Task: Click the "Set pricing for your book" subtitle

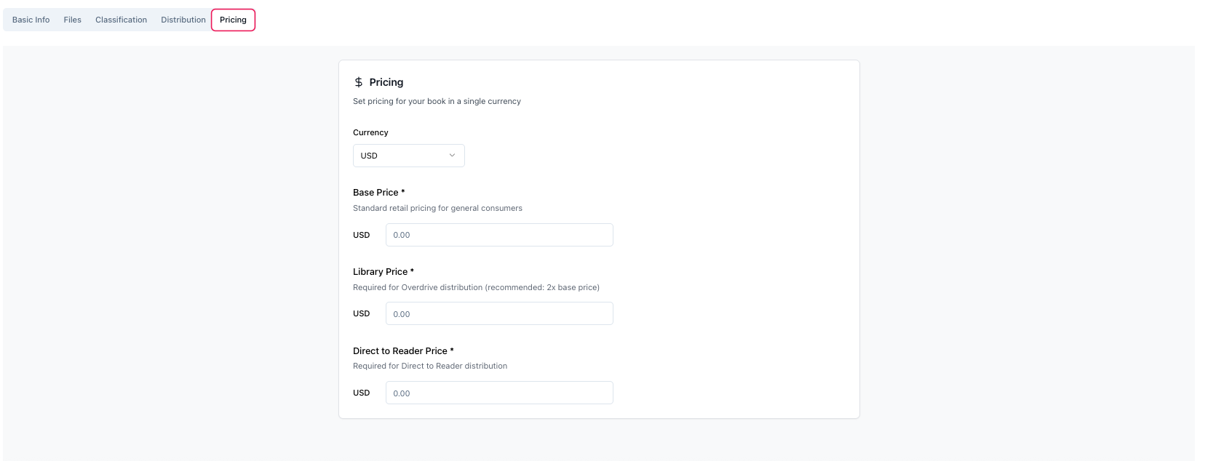Action: [x=437, y=101]
